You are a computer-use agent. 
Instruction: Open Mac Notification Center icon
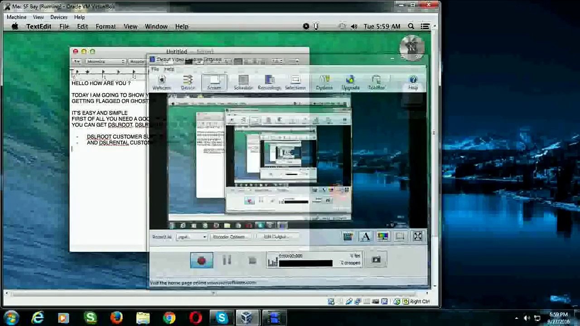click(x=425, y=26)
